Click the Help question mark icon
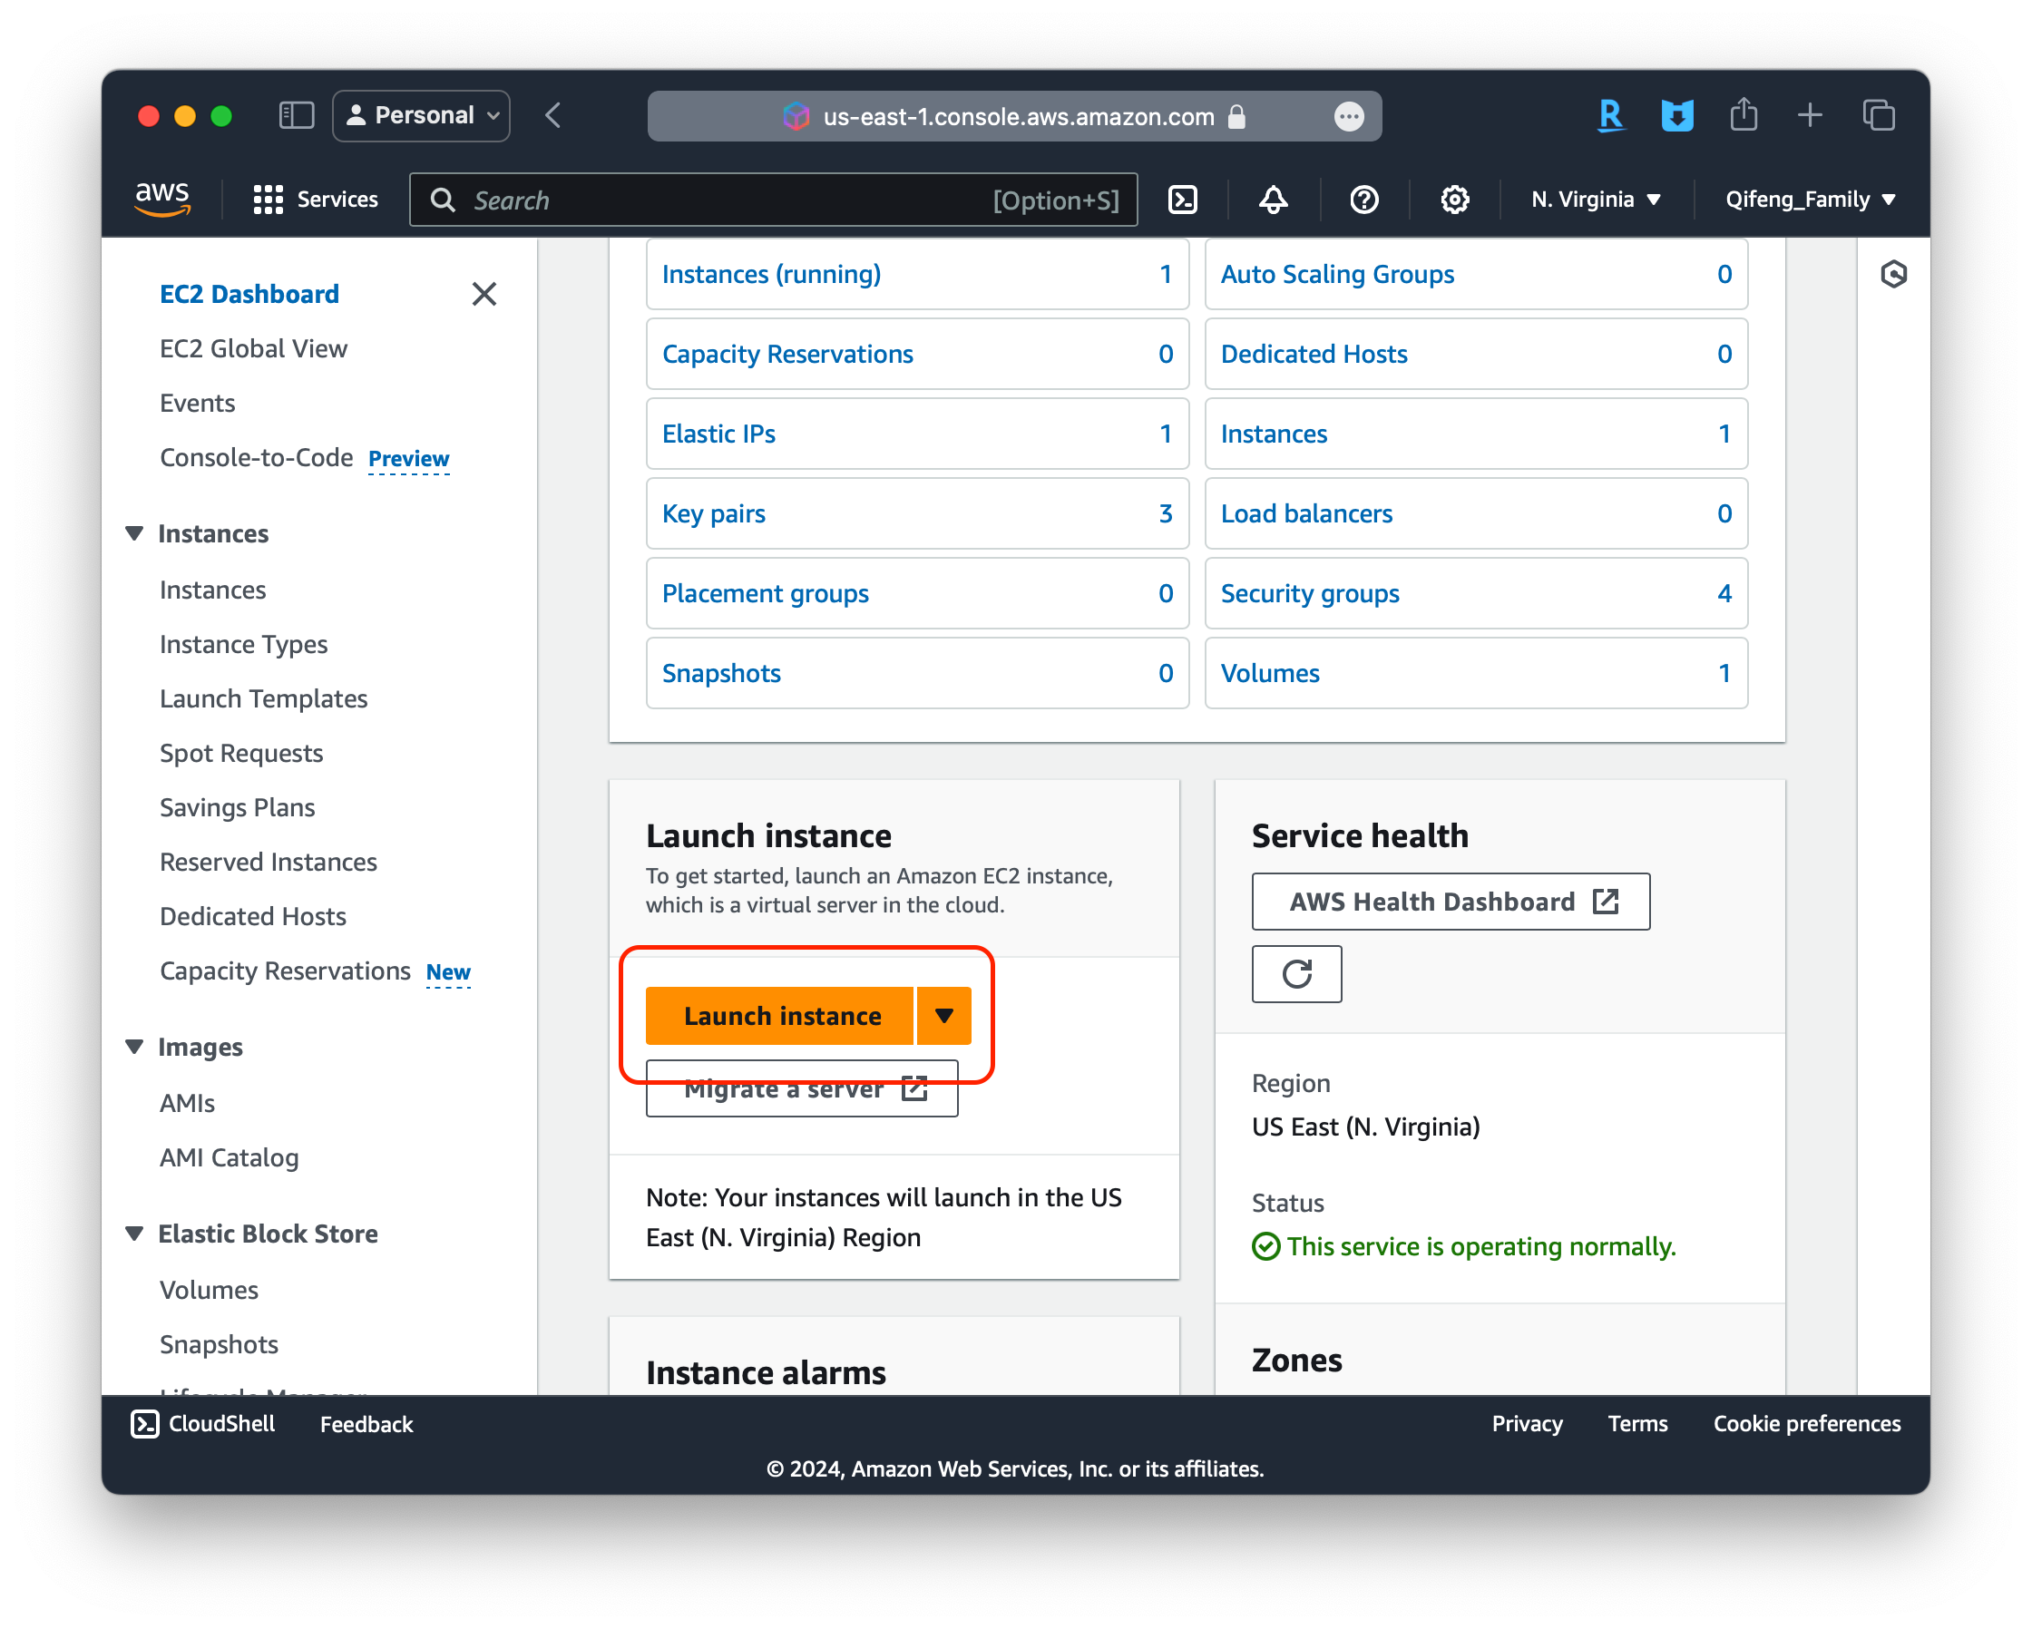This screenshot has width=2032, height=1629. pyautogui.click(x=1362, y=198)
